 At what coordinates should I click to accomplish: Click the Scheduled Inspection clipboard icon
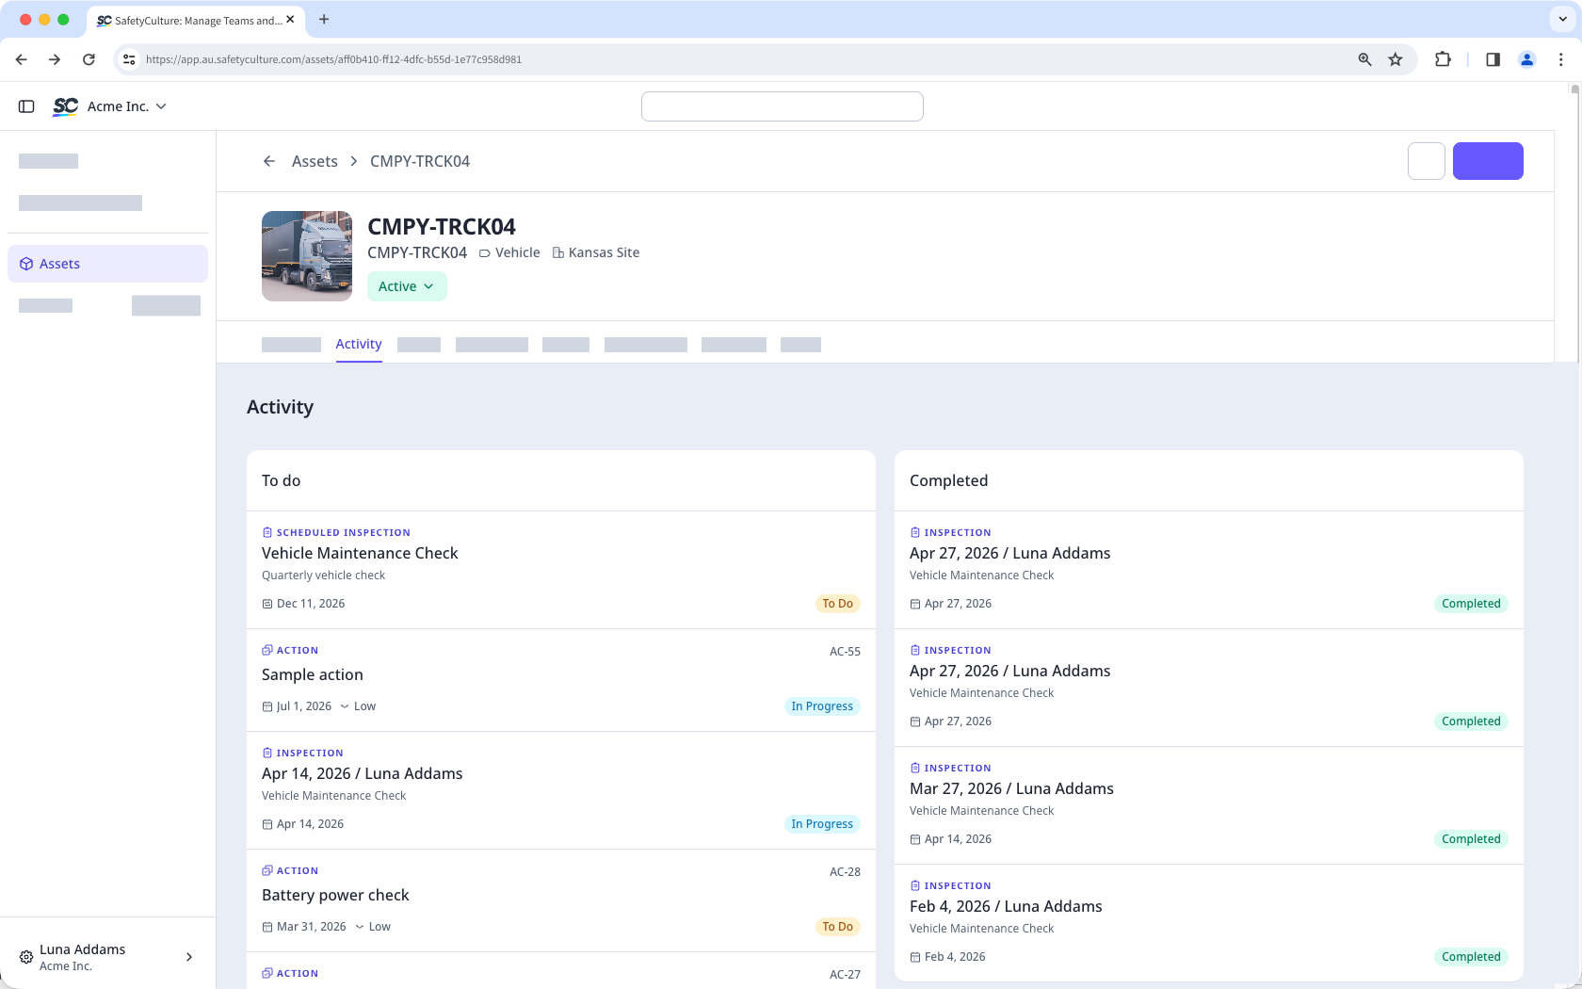point(267,532)
